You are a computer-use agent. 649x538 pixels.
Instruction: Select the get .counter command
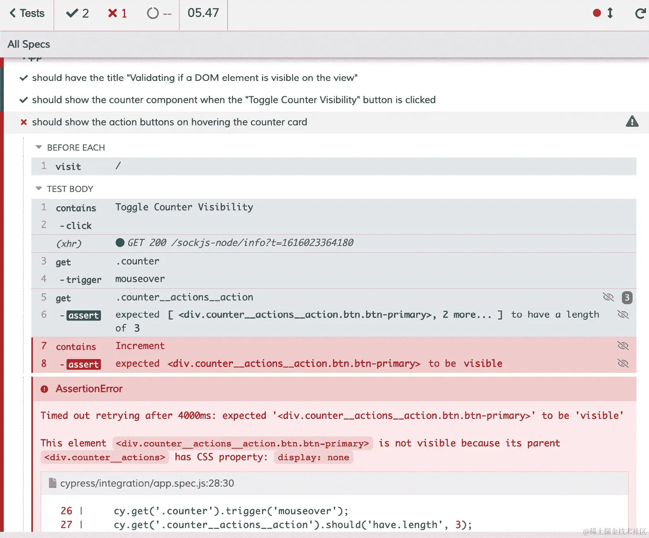click(333, 261)
